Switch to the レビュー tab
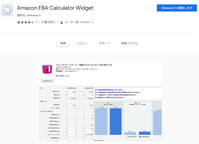 [82, 43]
